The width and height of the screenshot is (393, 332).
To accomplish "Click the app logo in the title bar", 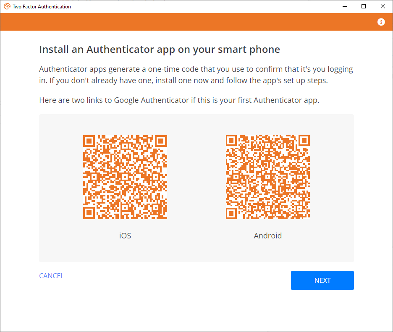I will pos(7,7).
